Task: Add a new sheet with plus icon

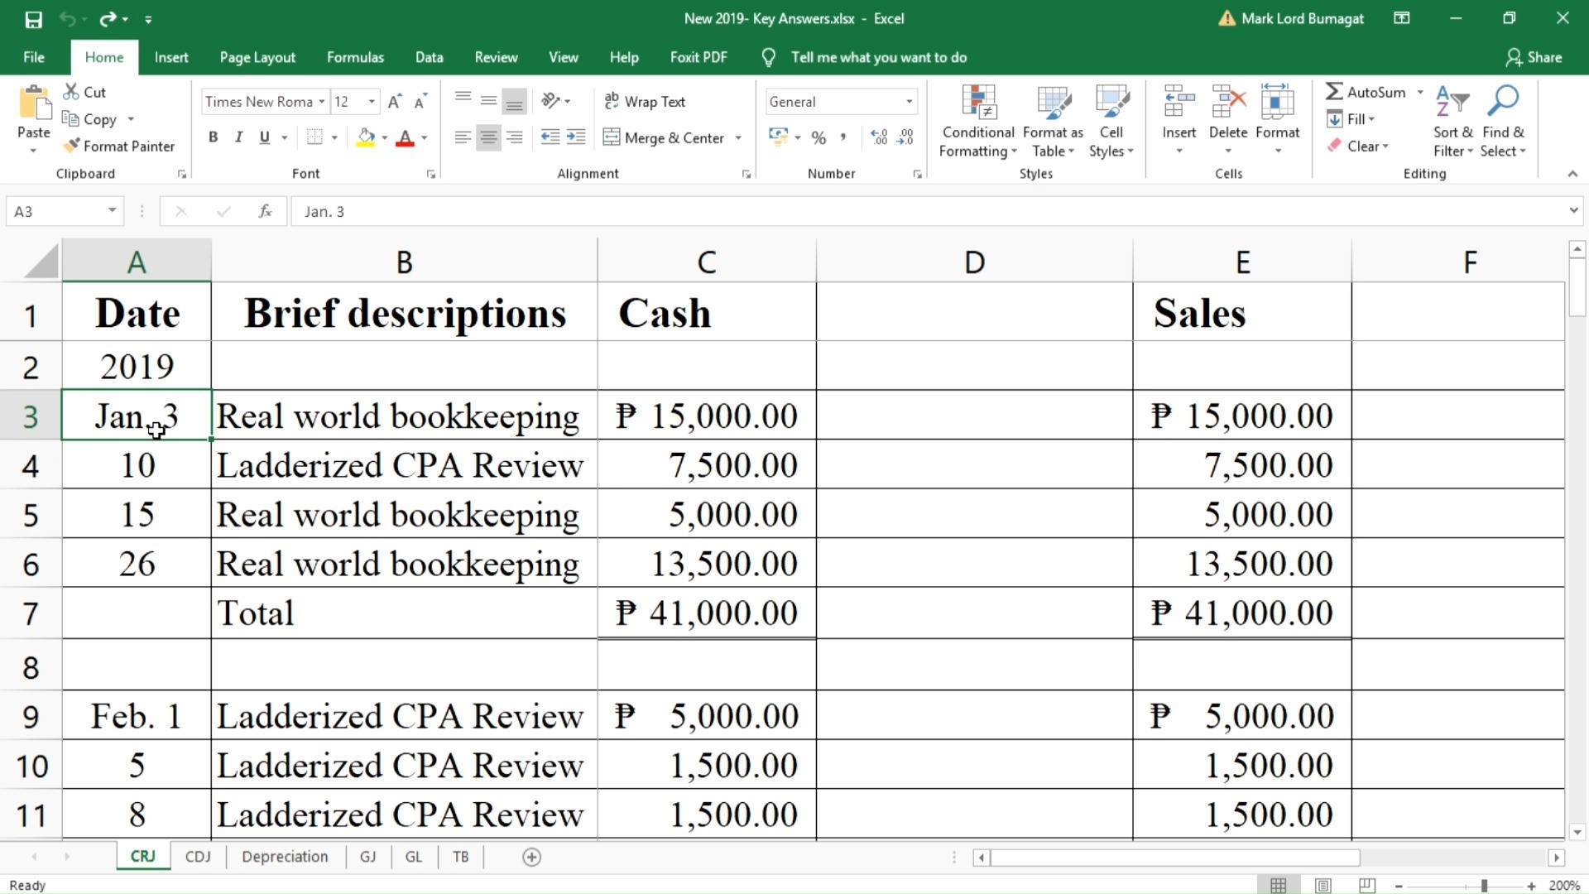Action: tap(532, 858)
